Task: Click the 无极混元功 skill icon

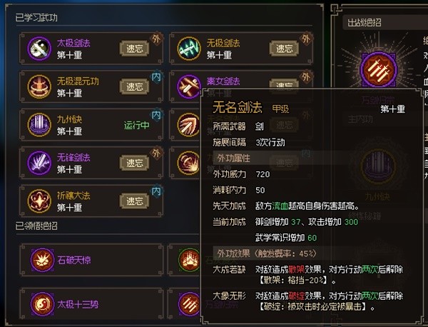Action: pyautogui.click(x=39, y=86)
